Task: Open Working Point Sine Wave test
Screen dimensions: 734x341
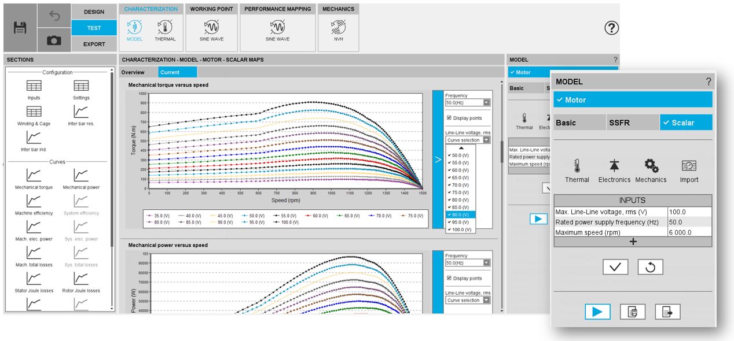Action: [211, 30]
